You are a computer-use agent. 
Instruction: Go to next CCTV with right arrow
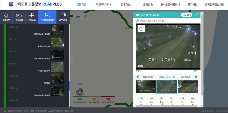196,77
